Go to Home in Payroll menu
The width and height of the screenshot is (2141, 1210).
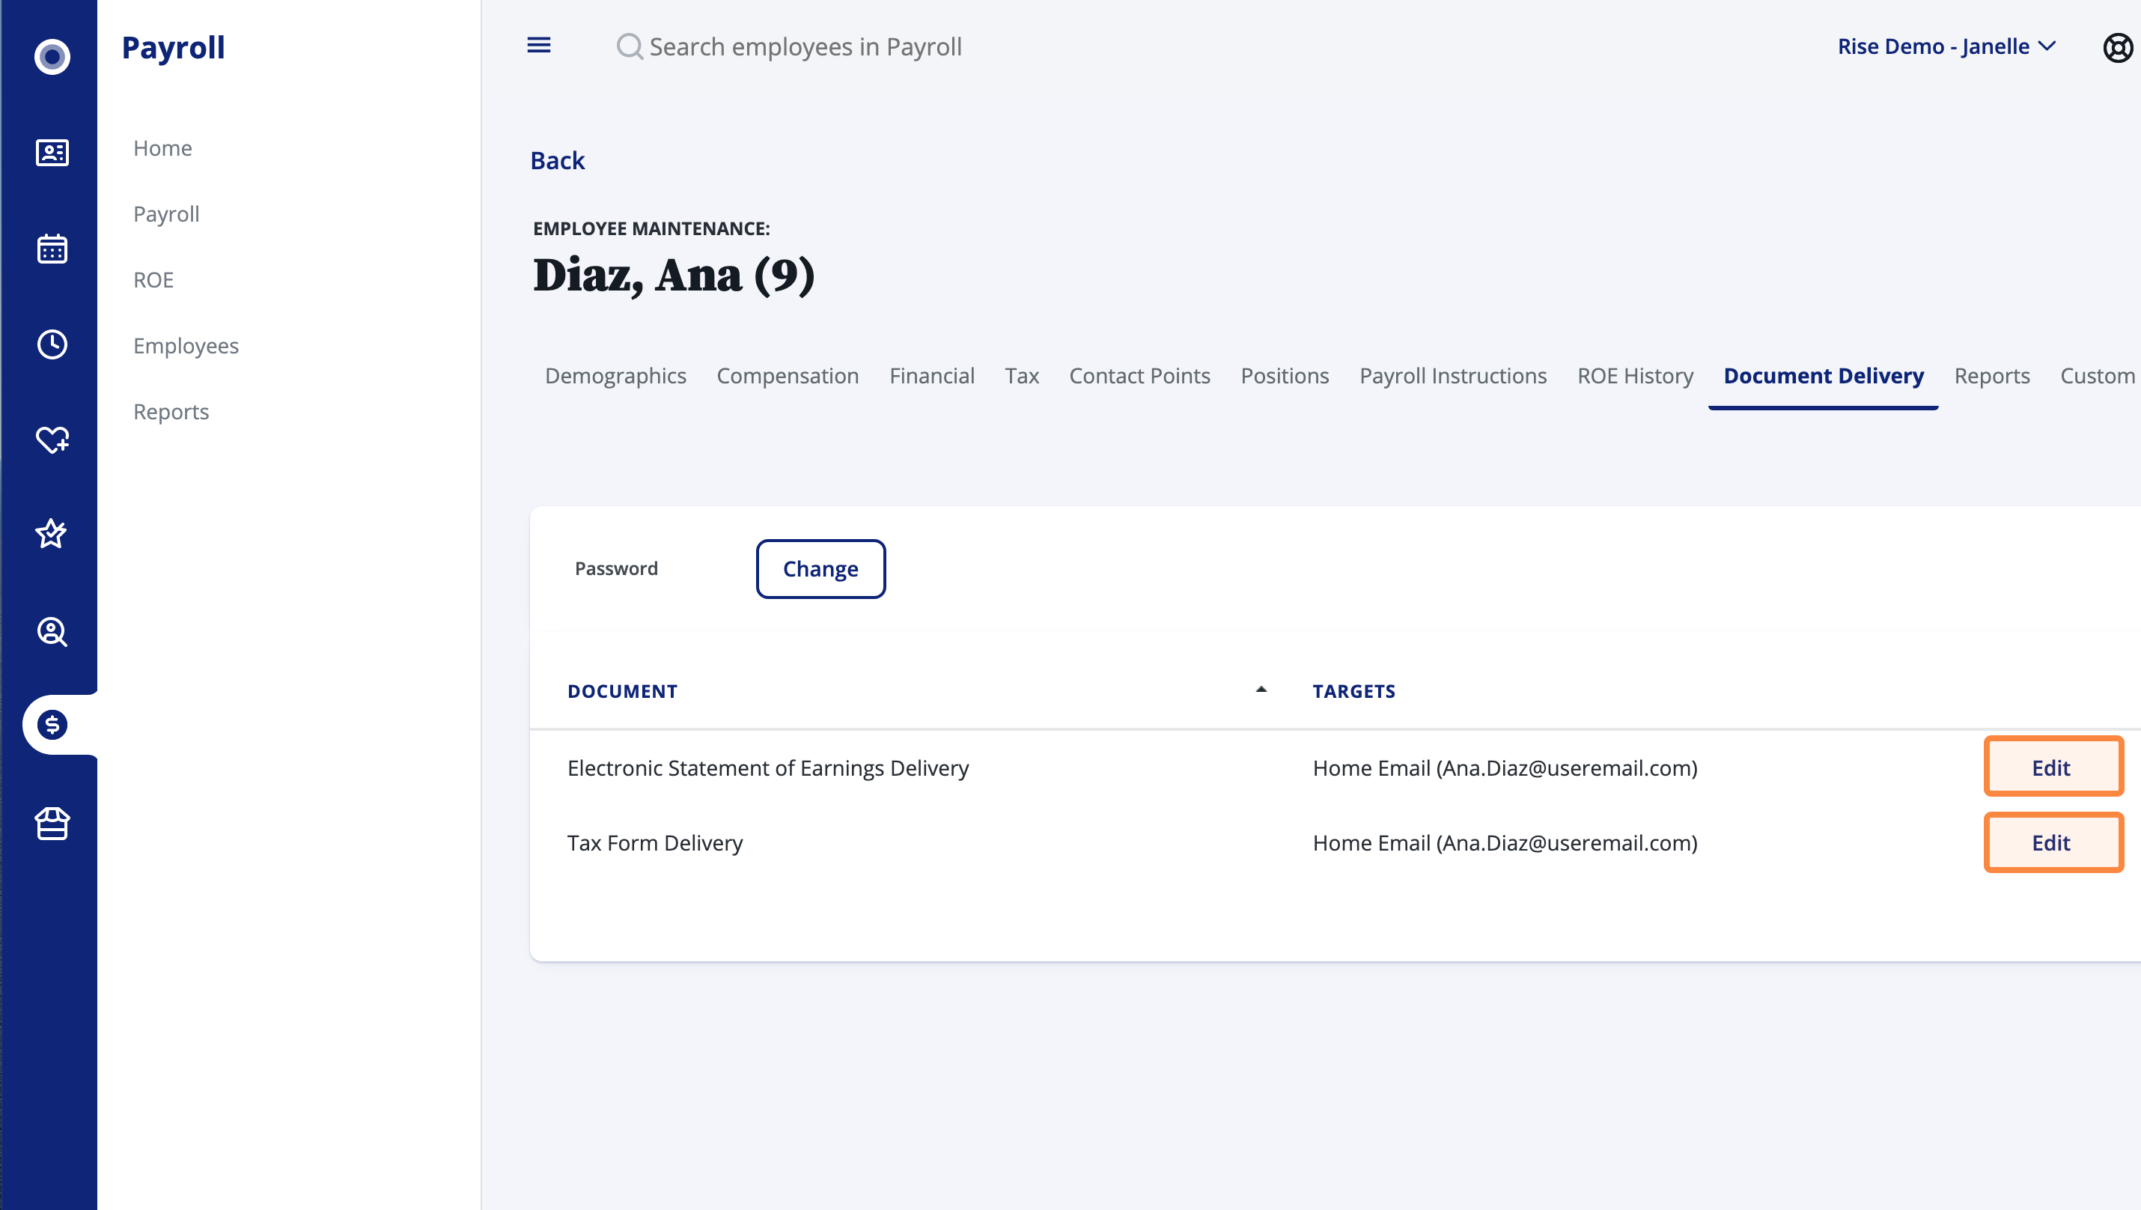coord(162,148)
